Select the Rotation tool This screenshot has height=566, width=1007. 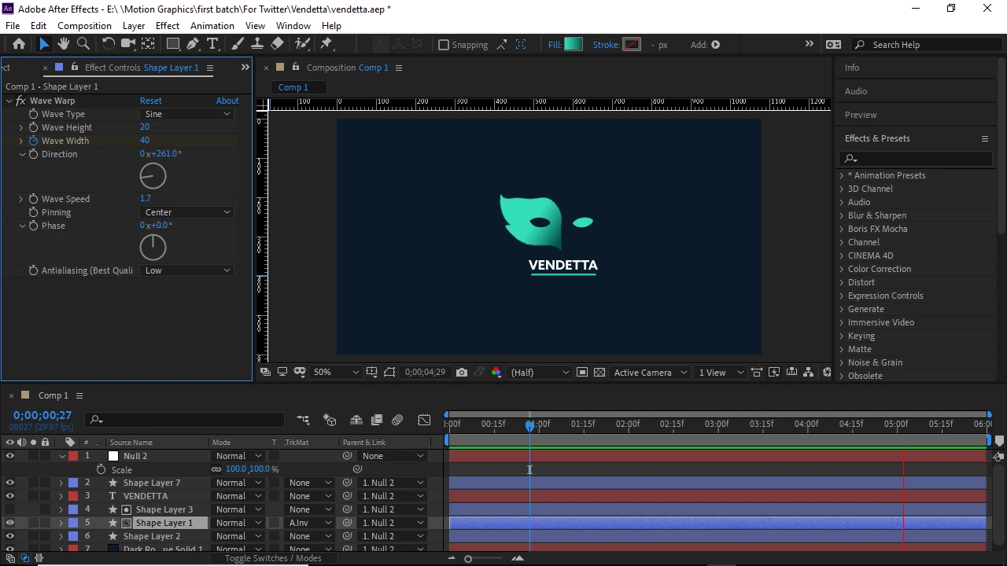[x=109, y=44]
